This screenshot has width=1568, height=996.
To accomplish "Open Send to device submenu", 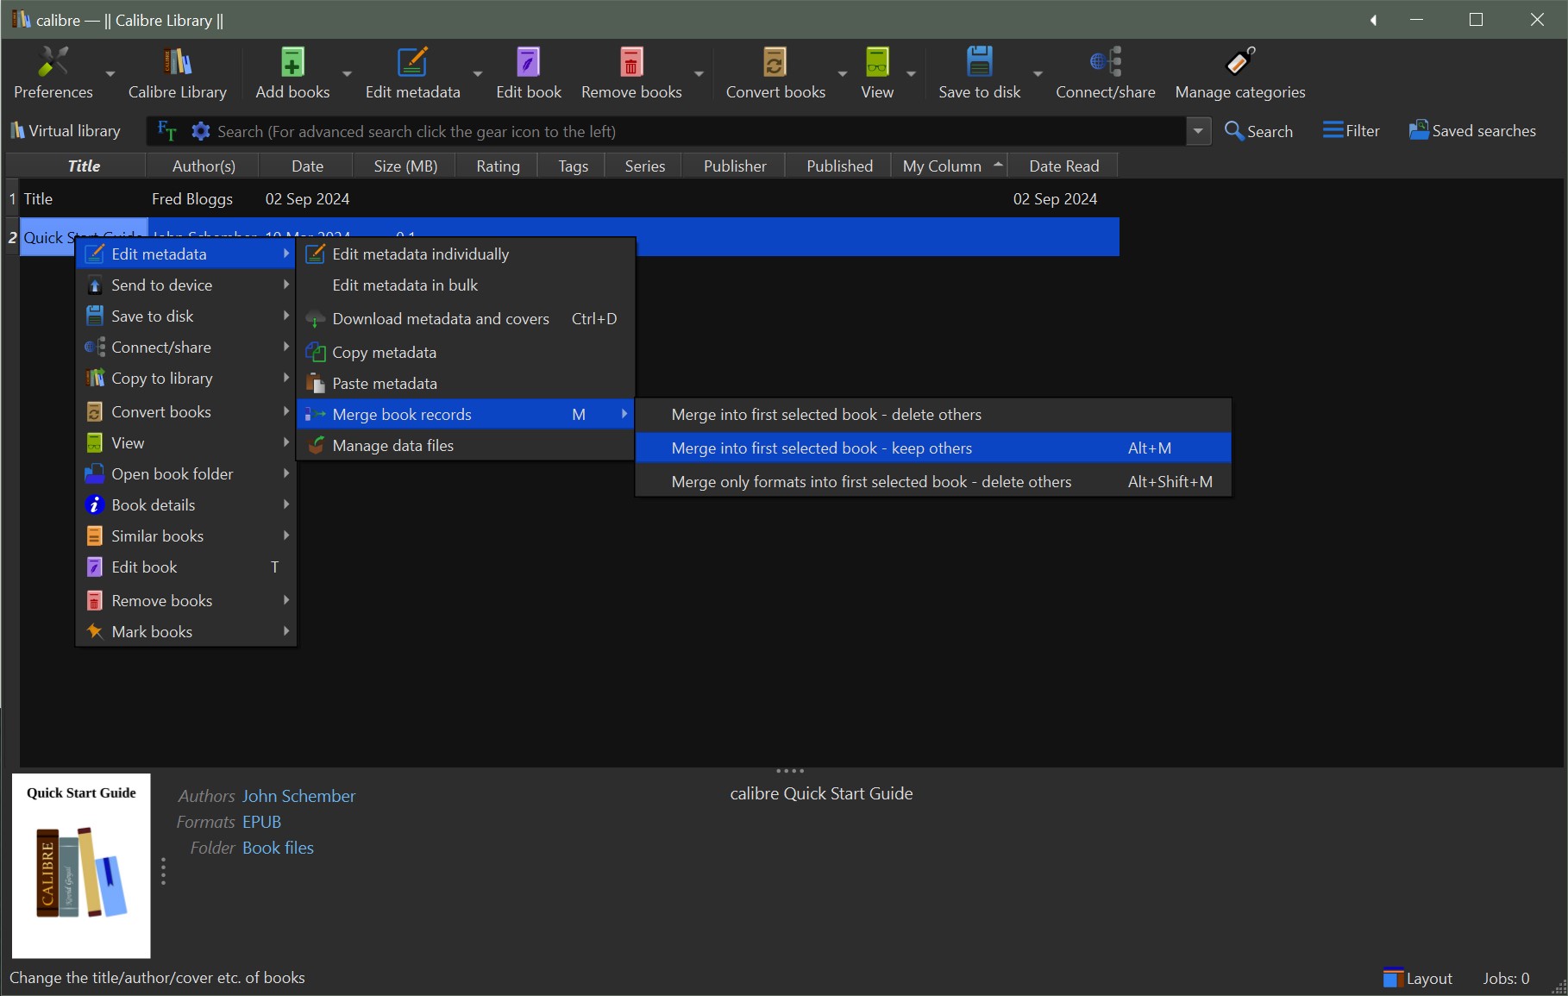I will [186, 285].
